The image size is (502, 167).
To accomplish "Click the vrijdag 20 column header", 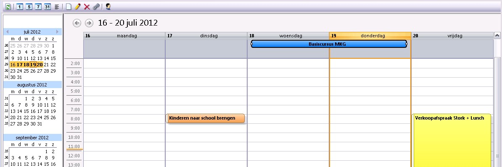I will point(452,36).
